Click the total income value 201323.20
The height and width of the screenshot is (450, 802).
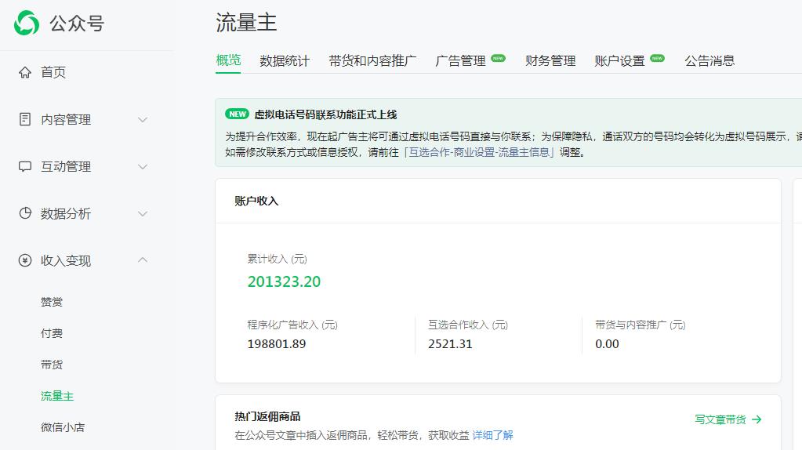(x=284, y=281)
